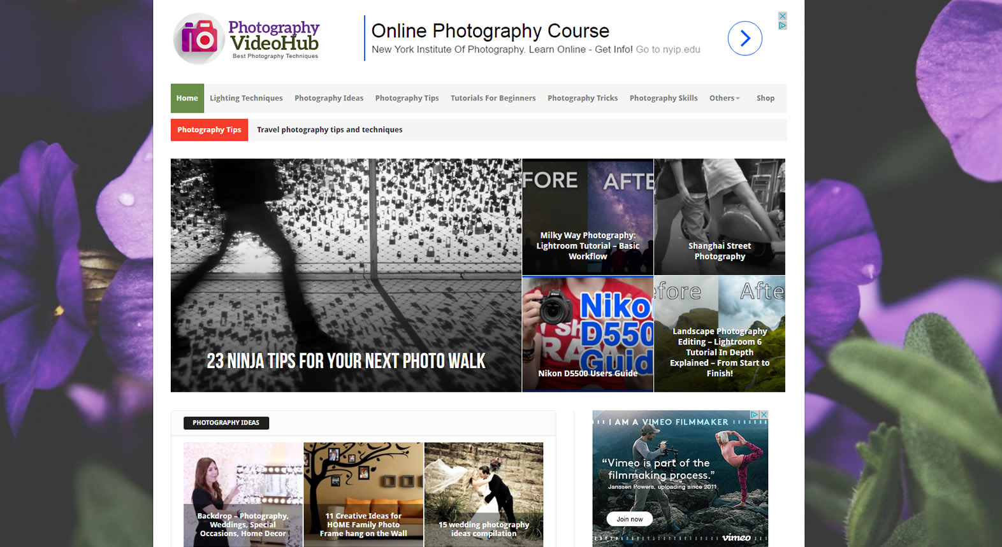Open 15 wedding photography ideas compilation

click(484, 494)
